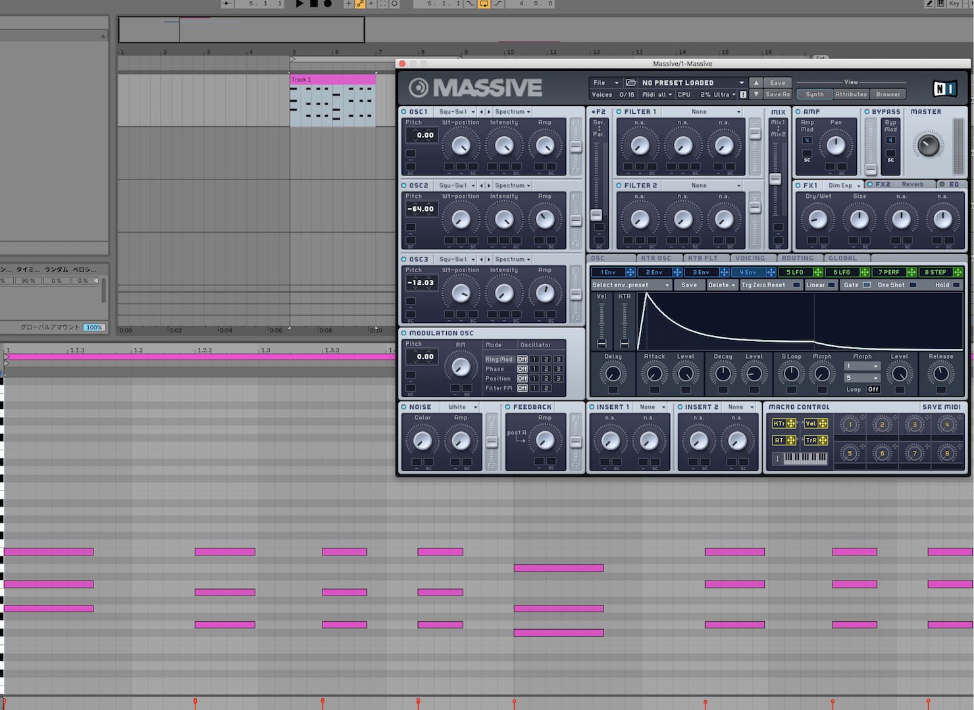The height and width of the screenshot is (710, 974).
Task: Click the SAVE MIDI button
Action: click(x=941, y=407)
